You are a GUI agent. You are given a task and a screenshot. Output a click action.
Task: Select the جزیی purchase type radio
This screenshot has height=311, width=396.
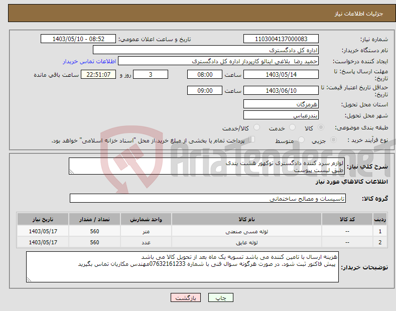pyautogui.click(x=333, y=139)
